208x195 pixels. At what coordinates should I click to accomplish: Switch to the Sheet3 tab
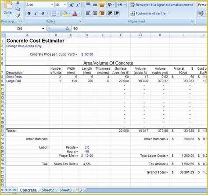tap(65, 190)
